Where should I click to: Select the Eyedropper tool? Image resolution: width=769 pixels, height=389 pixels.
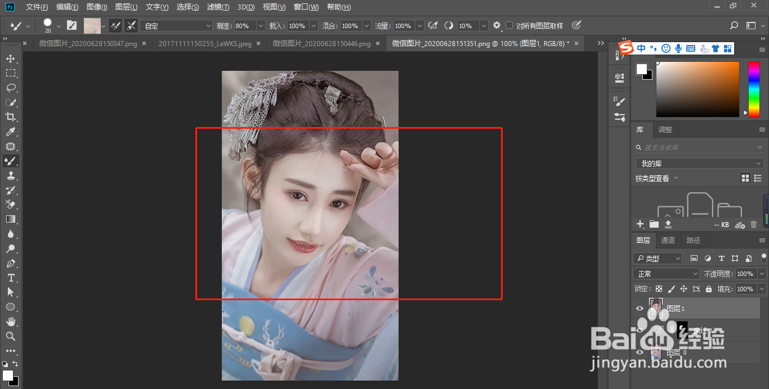click(10, 132)
